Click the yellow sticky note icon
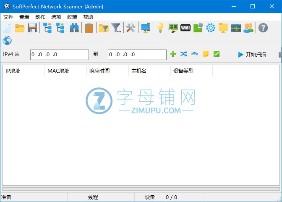 click(x=206, y=54)
